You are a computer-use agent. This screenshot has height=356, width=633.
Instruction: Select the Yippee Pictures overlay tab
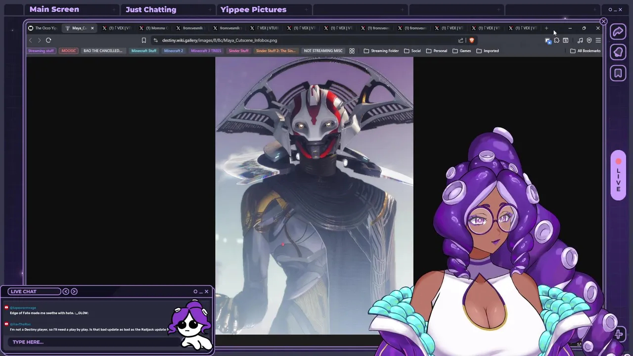(253, 9)
